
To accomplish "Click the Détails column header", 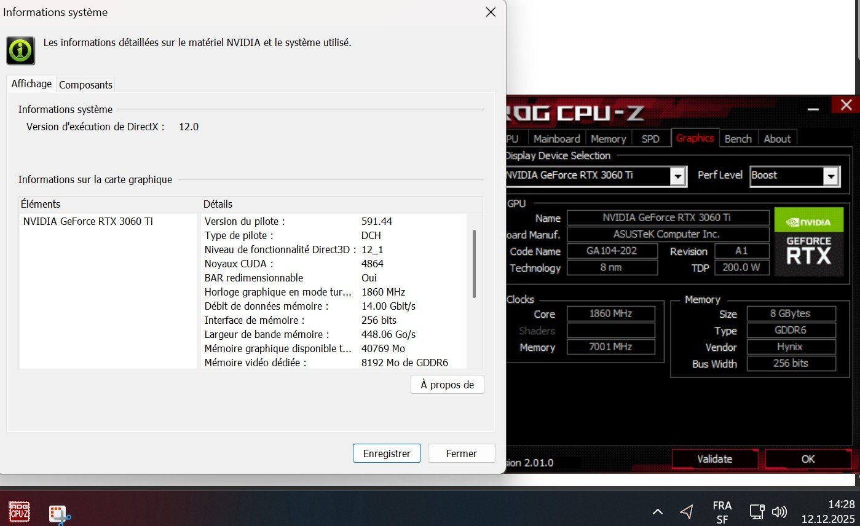I will pyautogui.click(x=342, y=204).
